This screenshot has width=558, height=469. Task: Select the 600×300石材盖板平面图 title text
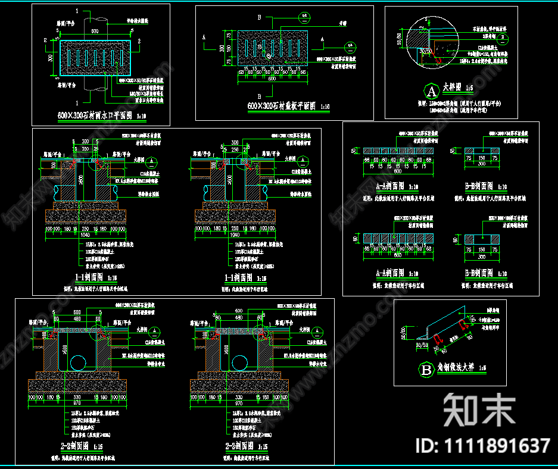283,107
